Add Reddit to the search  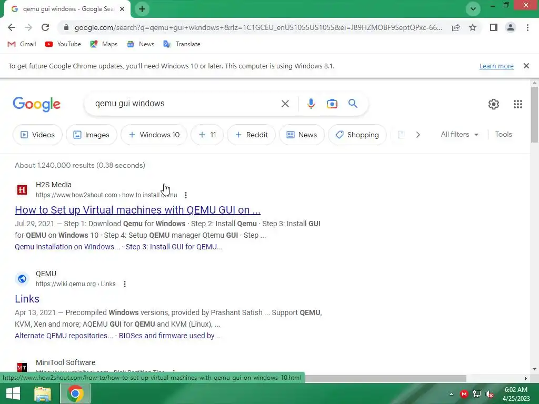tap(251, 135)
